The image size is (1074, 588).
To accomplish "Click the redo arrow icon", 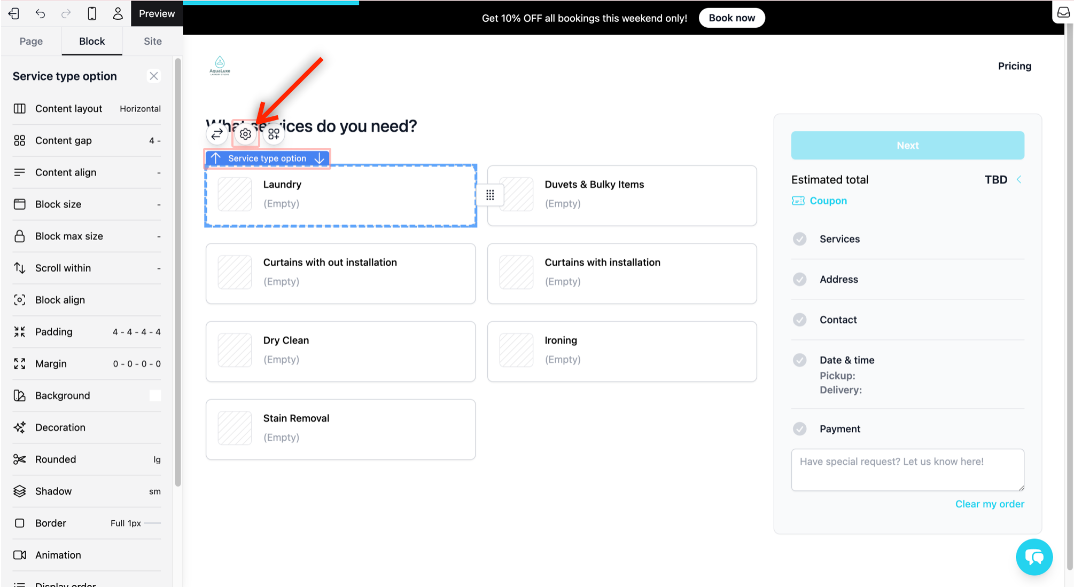I will (66, 14).
